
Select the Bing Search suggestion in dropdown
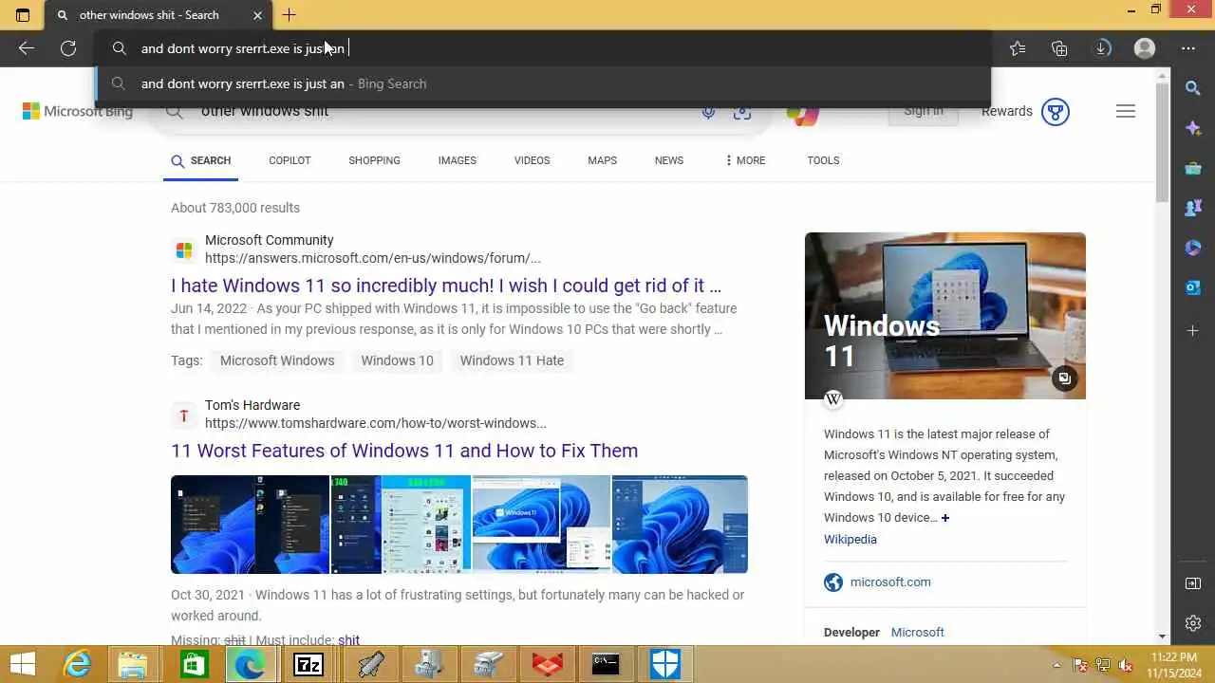point(543,83)
